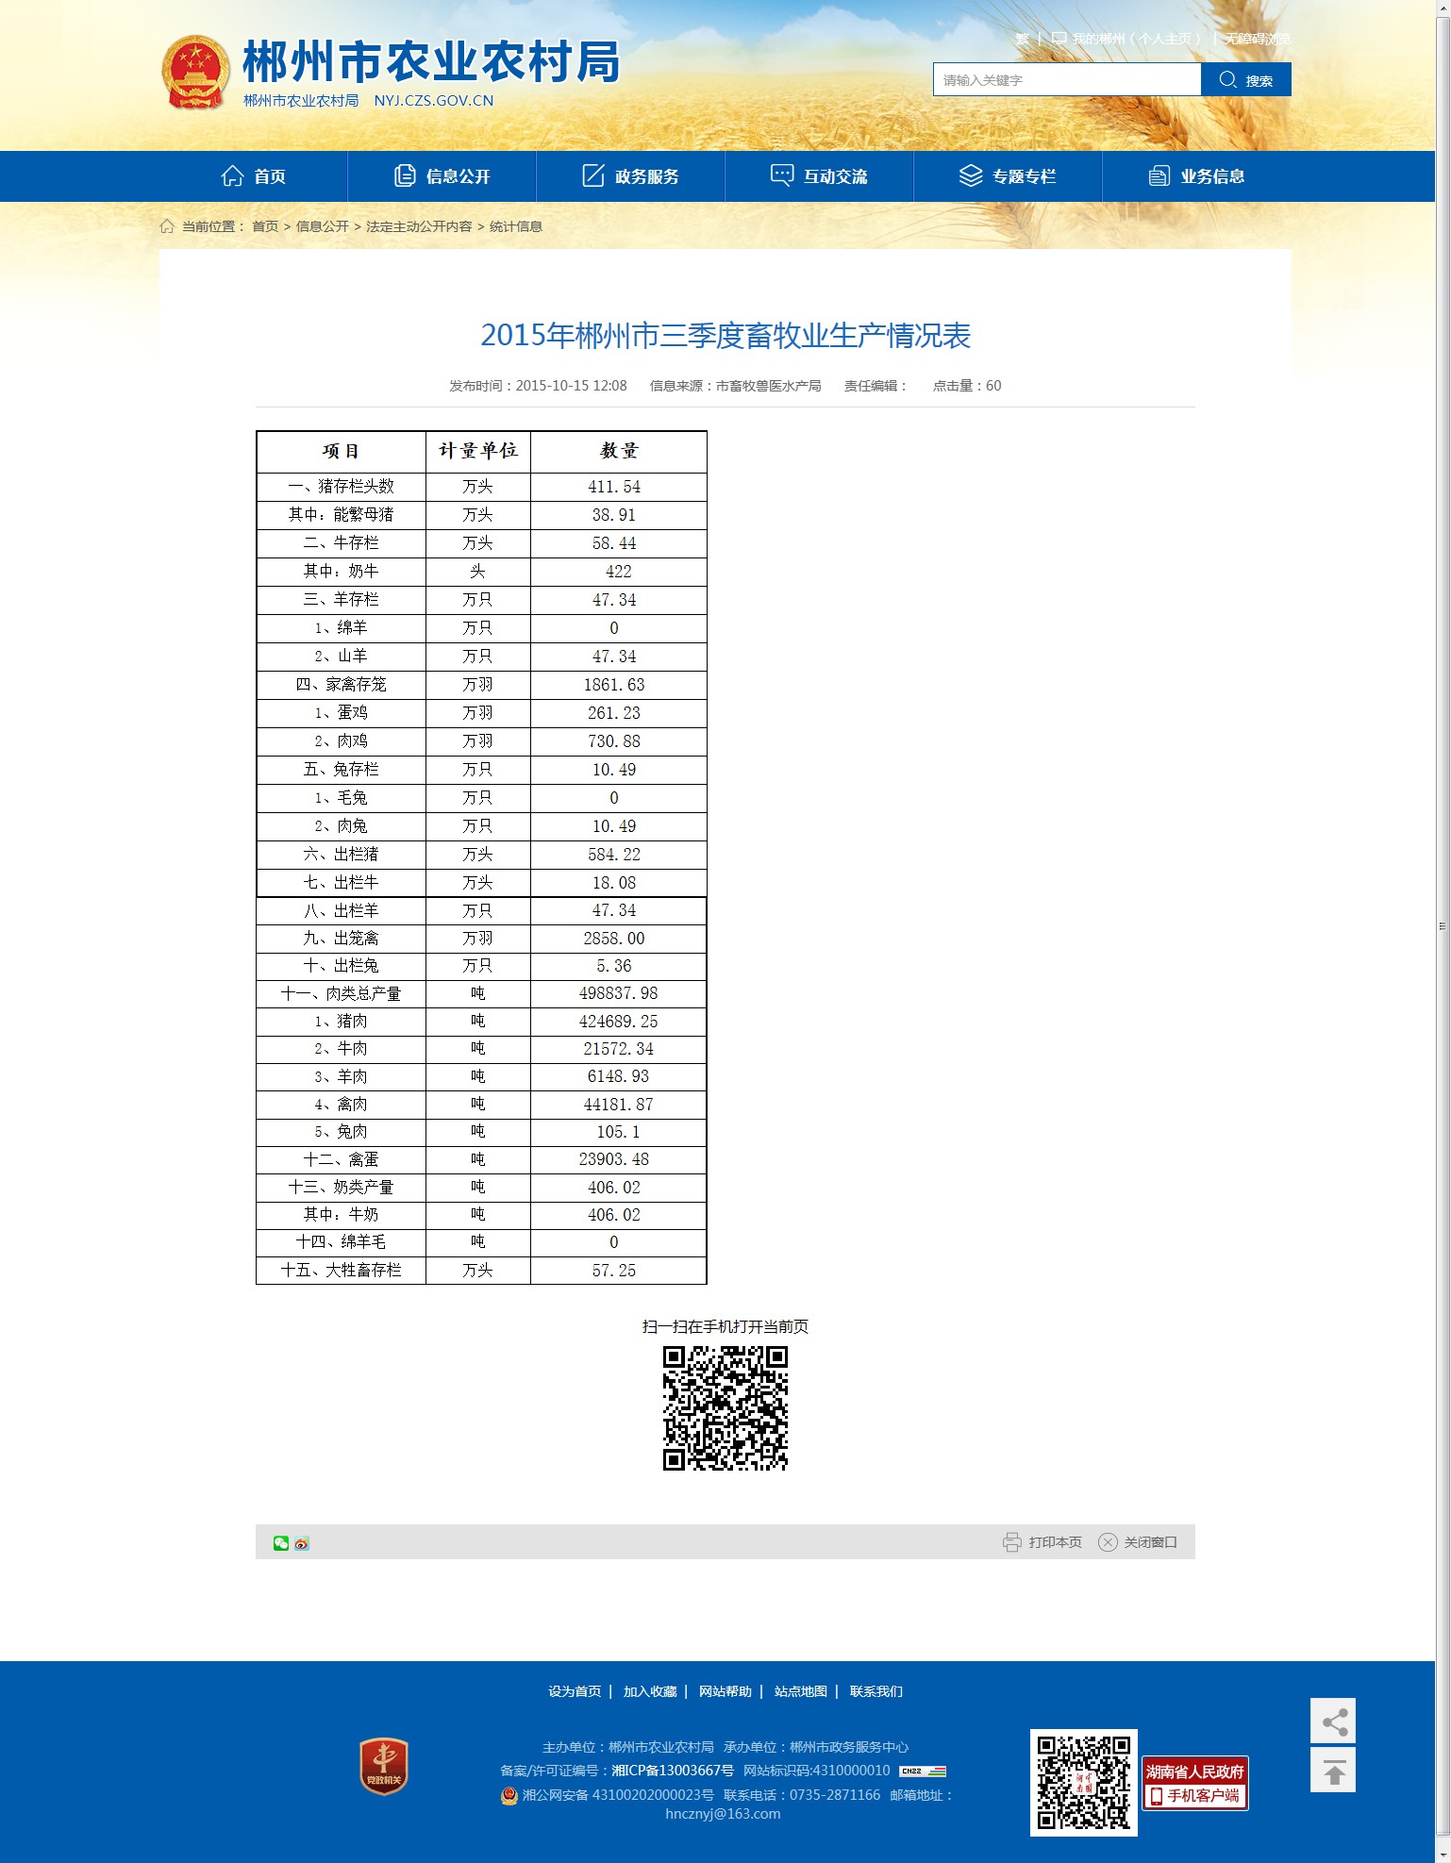This screenshot has width=1451, height=1863.
Task: Click the printer icon
Action: point(1012,1542)
